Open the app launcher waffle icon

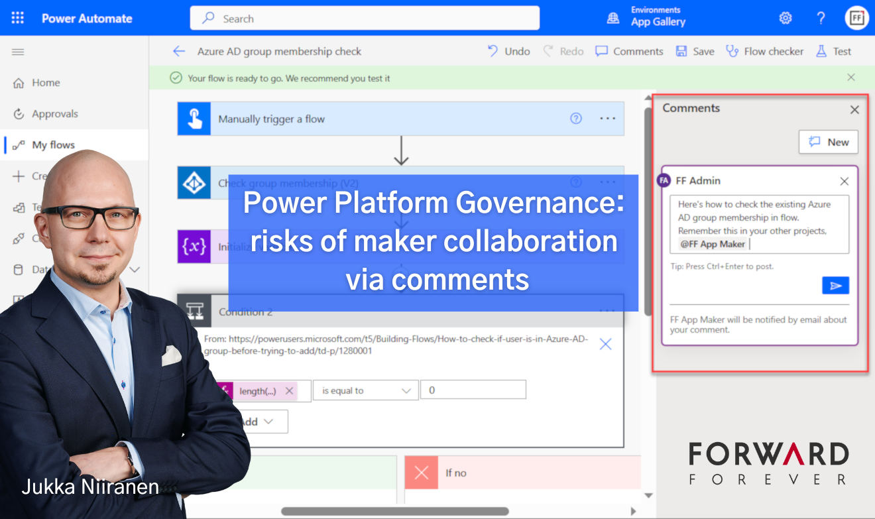coord(17,18)
